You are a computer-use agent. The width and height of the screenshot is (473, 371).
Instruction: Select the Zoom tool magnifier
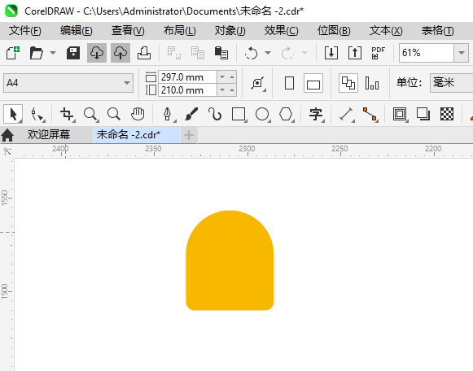[x=90, y=115]
